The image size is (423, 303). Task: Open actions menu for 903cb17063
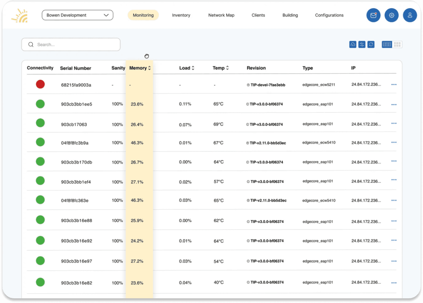[x=394, y=124]
